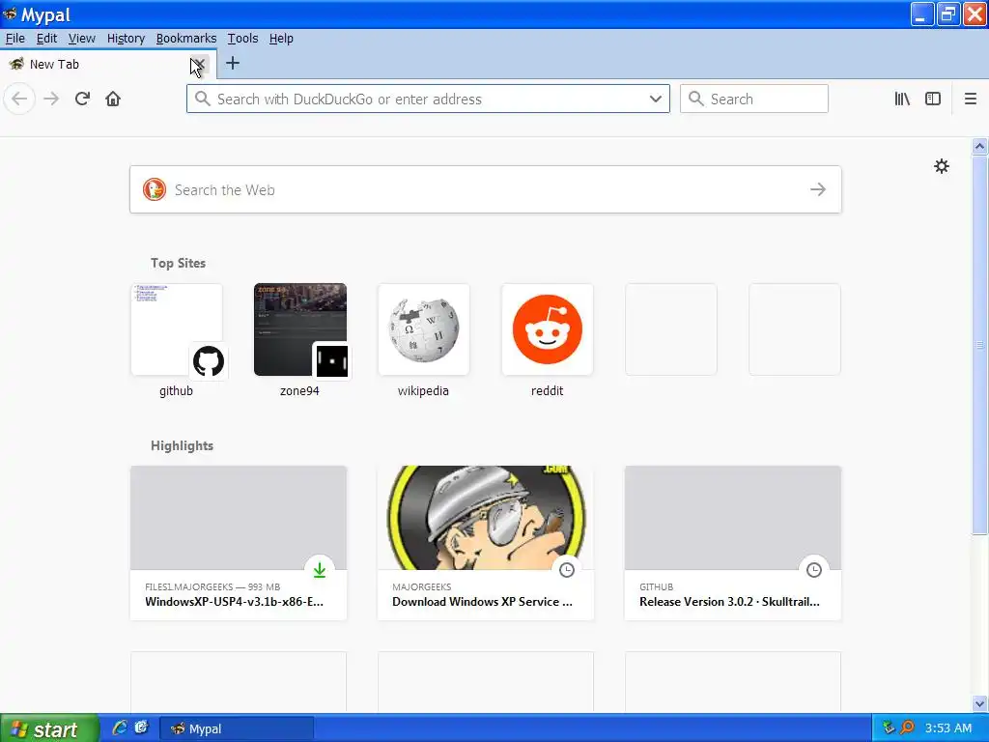The width and height of the screenshot is (989, 742).
Task: Click magnifier icon in Search box
Action: 695,99
